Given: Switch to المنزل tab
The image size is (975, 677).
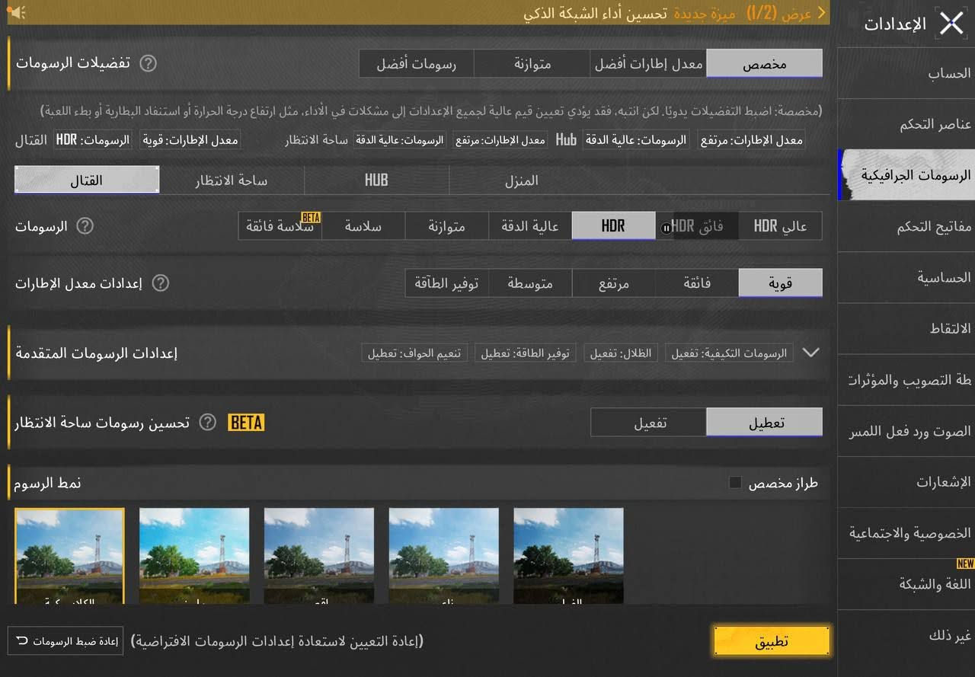Looking at the screenshot, I should point(521,180).
